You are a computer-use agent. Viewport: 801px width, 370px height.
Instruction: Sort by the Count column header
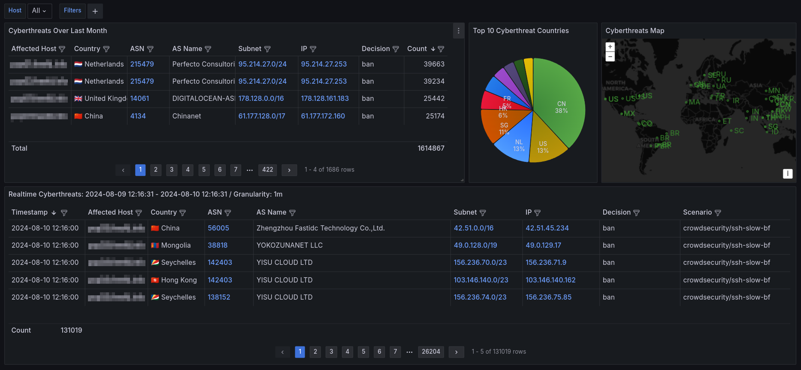417,49
